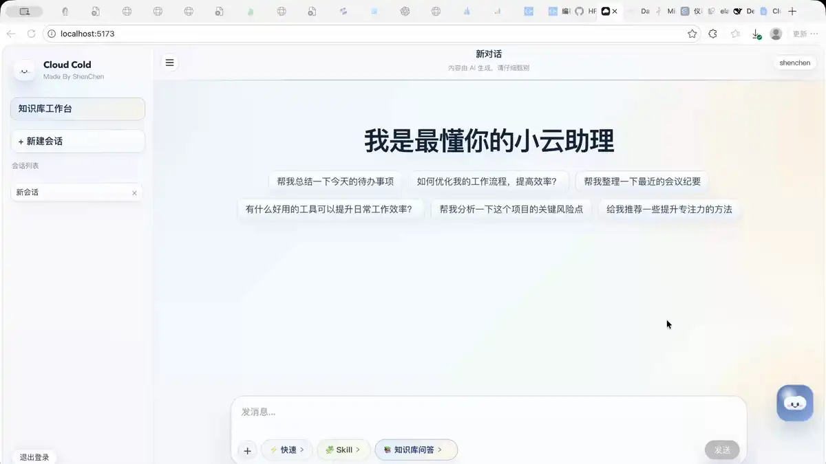Bookmark the page with the star icon
This screenshot has height=464, width=826.
[x=692, y=34]
